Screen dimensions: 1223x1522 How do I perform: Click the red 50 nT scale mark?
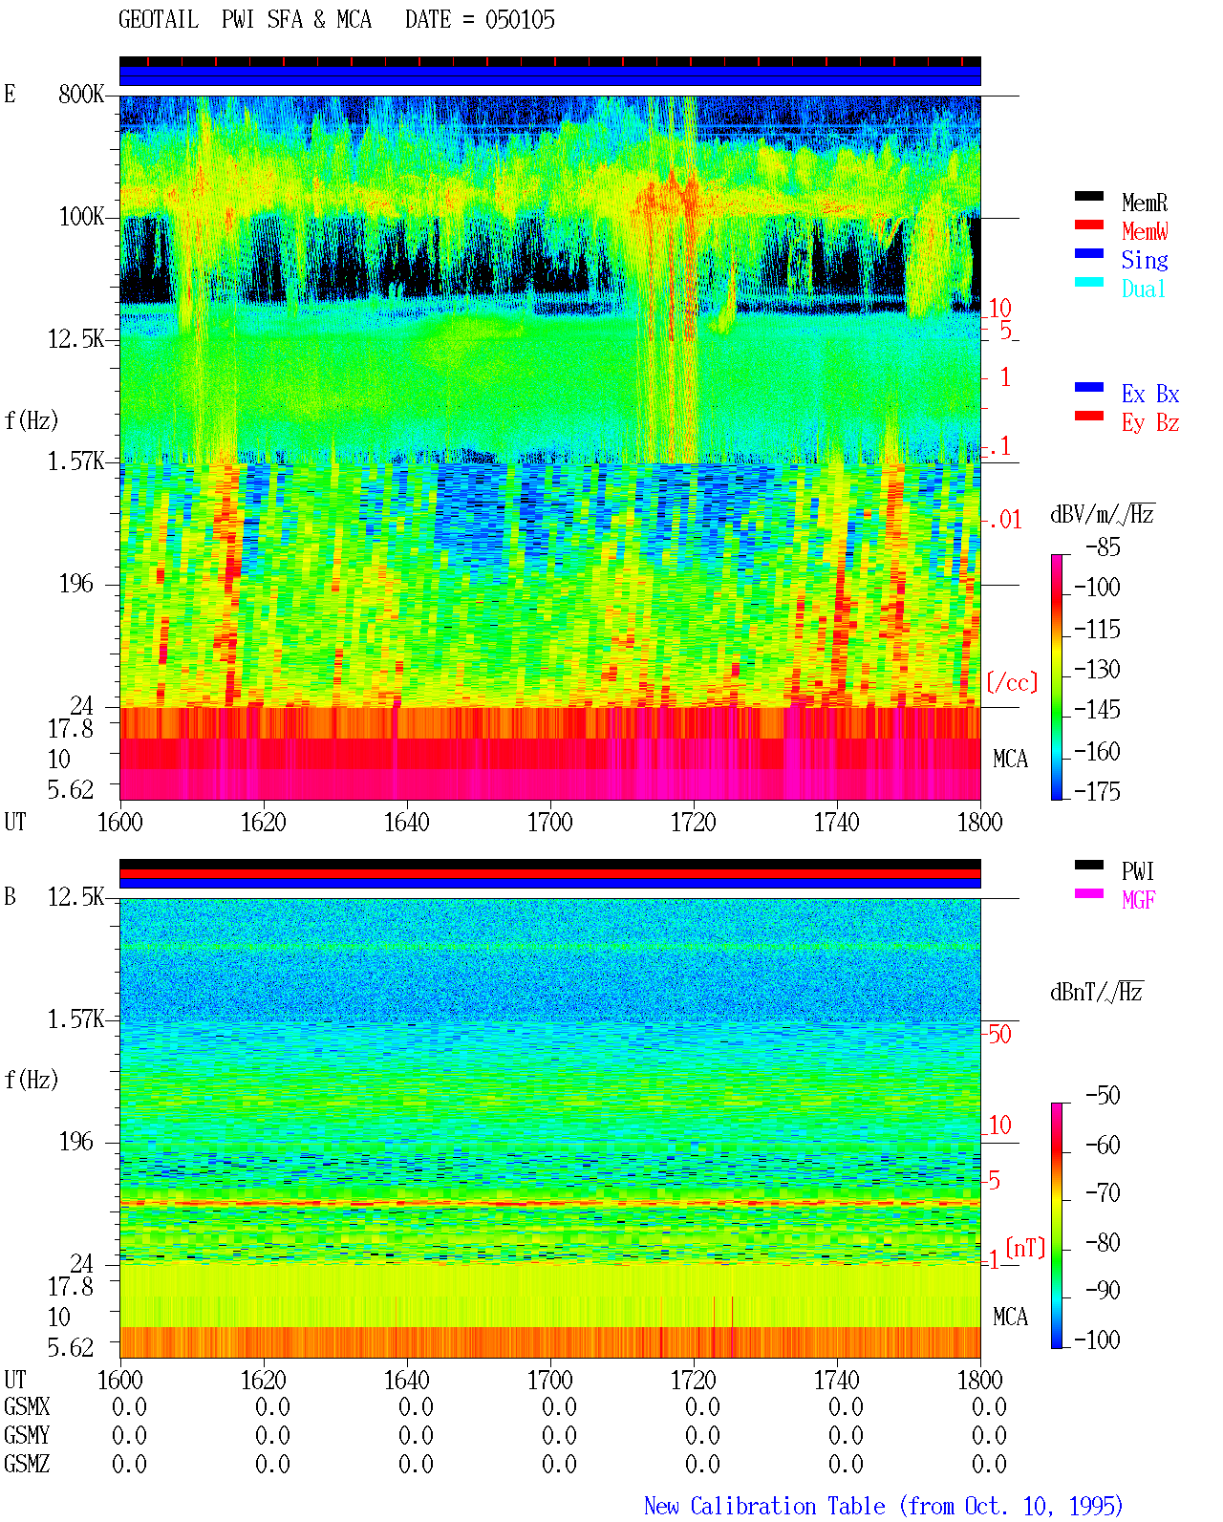pos(999,1034)
